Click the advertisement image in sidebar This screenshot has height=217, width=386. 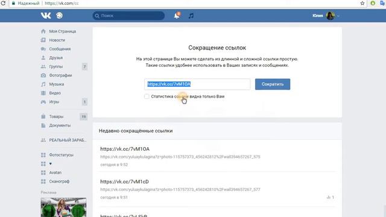click(63, 207)
